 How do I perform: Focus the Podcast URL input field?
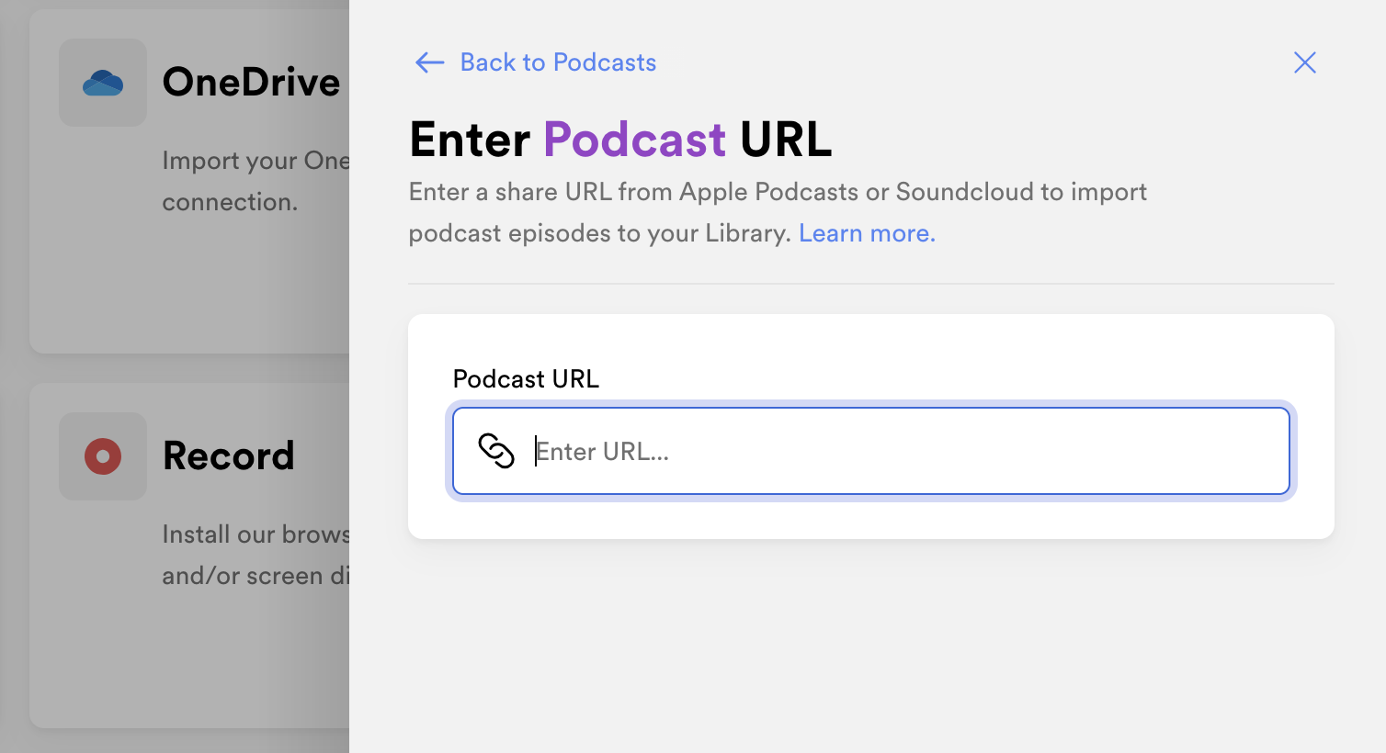[871, 451]
